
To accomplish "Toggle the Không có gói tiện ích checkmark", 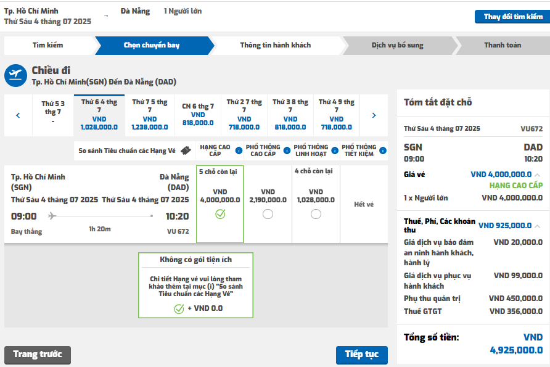I will click(179, 309).
